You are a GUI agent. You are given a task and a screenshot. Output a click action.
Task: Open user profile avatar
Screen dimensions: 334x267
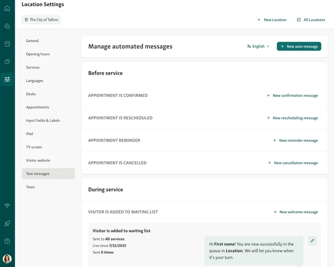(x=7, y=259)
